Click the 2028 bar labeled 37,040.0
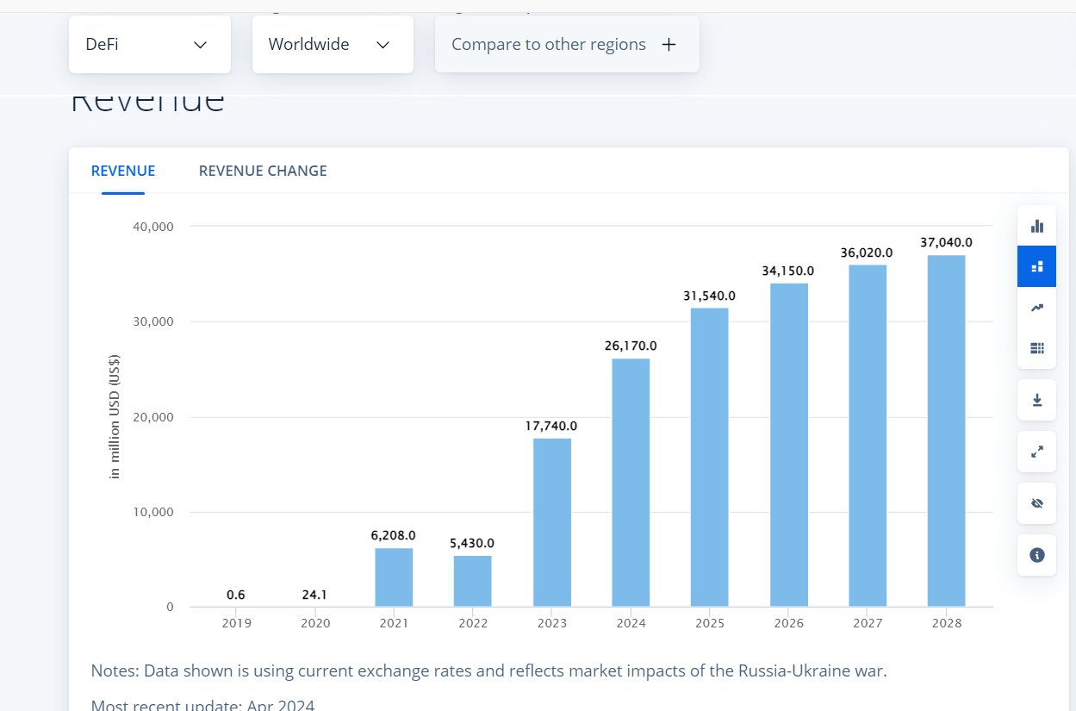The image size is (1076, 711). pos(946,431)
